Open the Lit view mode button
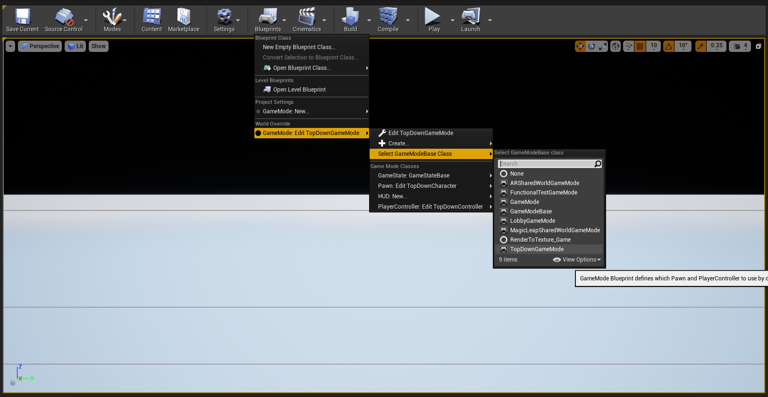Viewport: 768px width, 397px height. (x=76, y=46)
